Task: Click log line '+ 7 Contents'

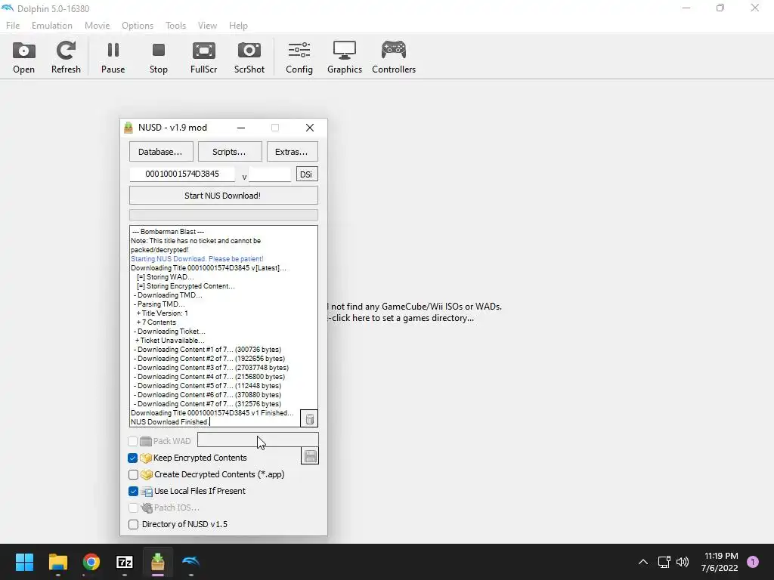Action: coord(156,322)
